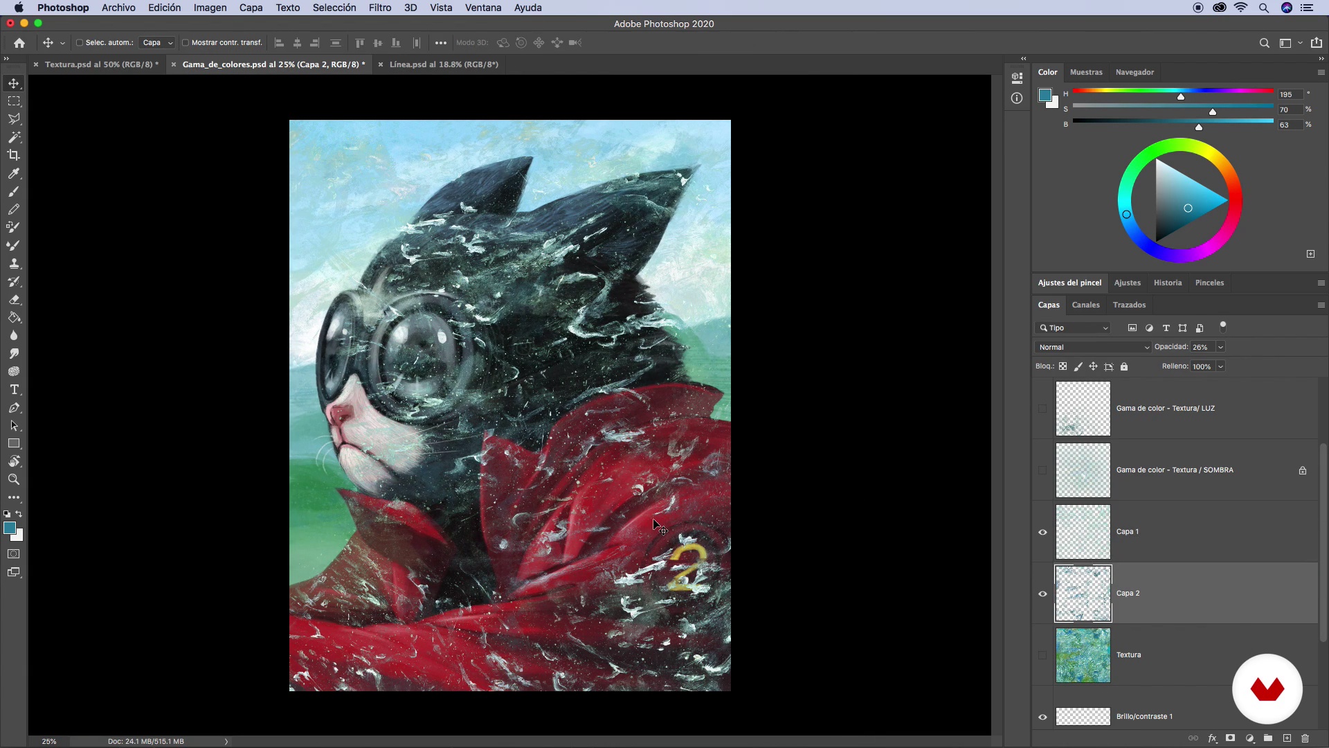The image size is (1329, 748).
Task: Expand the Move tool preset picker
Action: pyautogui.click(x=62, y=43)
